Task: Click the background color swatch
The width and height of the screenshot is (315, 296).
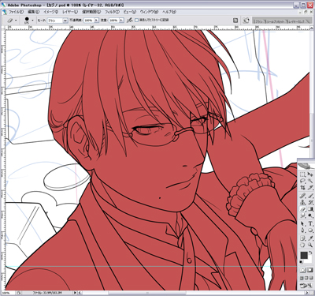Action: pos(310,260)
